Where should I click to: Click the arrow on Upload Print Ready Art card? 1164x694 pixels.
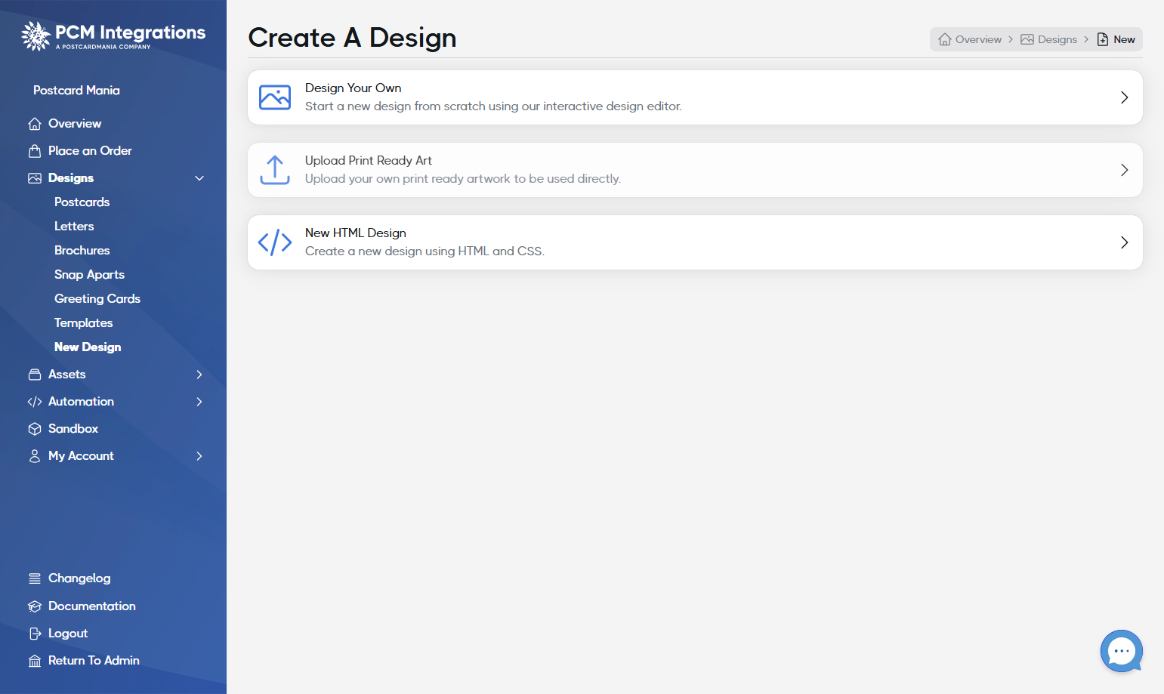[1125, 170]
